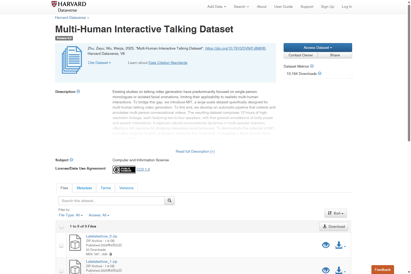Click the Version 6.0 badge

coord(64,38)
